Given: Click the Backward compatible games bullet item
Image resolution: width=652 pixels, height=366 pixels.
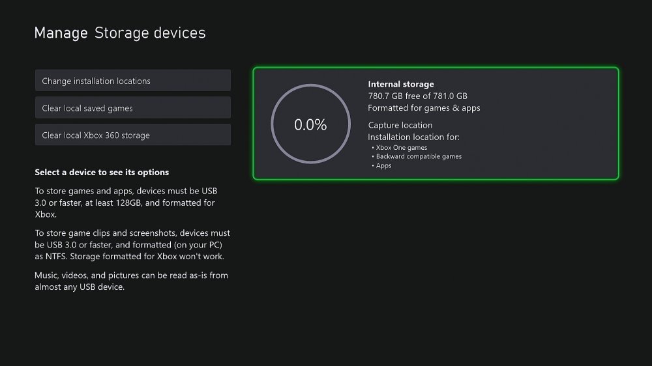Looking at the screenshot, I should [419, 156].
